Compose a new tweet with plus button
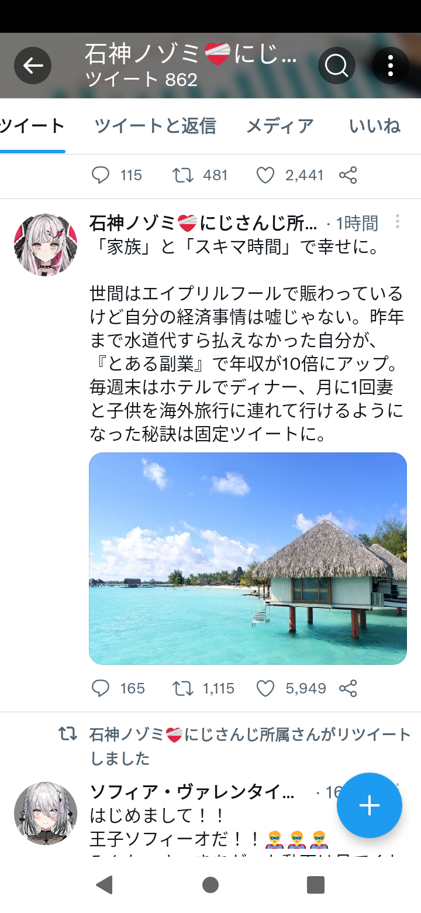Image resolution: width=421 pixels, height=913 pixels. coord(370,805)
